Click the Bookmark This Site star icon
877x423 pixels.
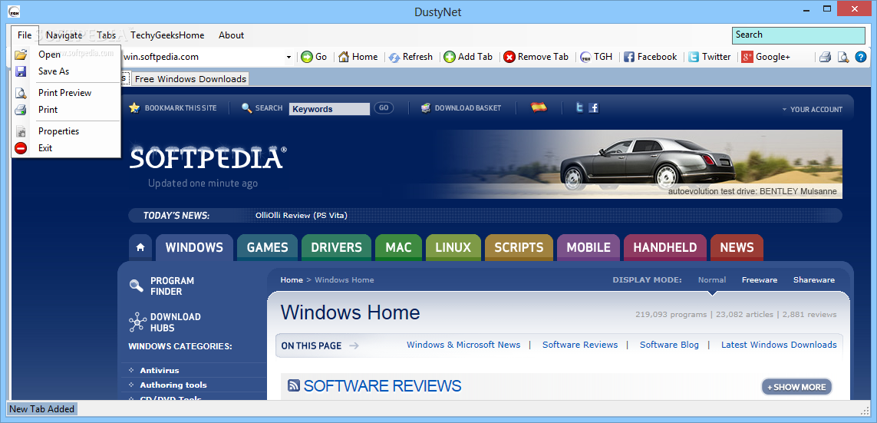point(134,108)
